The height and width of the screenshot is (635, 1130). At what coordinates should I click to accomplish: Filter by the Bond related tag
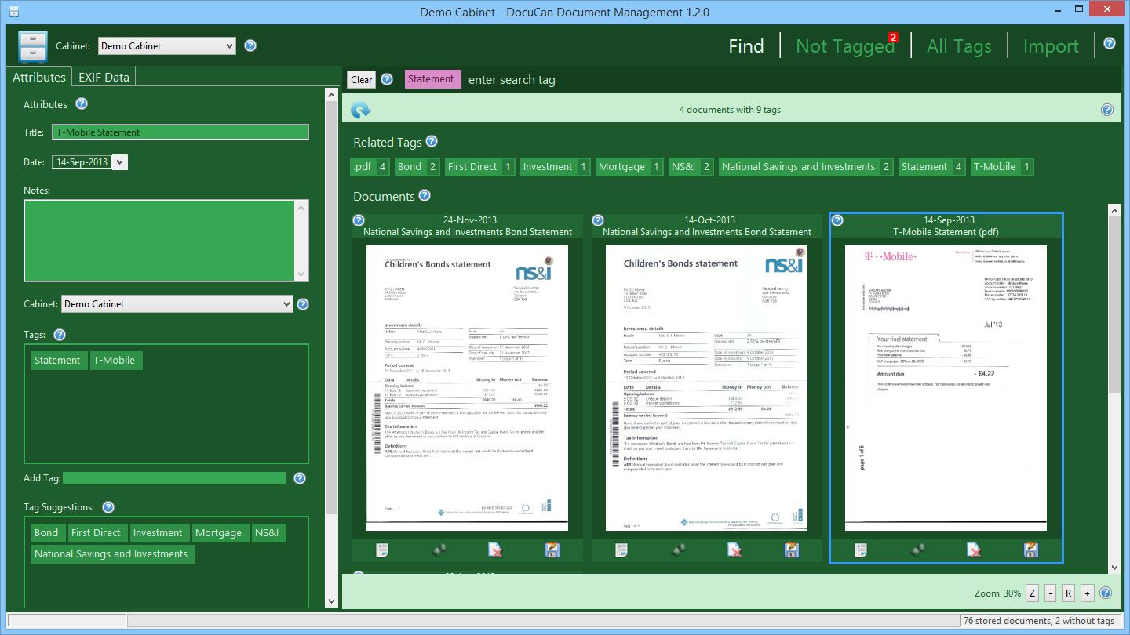tap(417, 166)
